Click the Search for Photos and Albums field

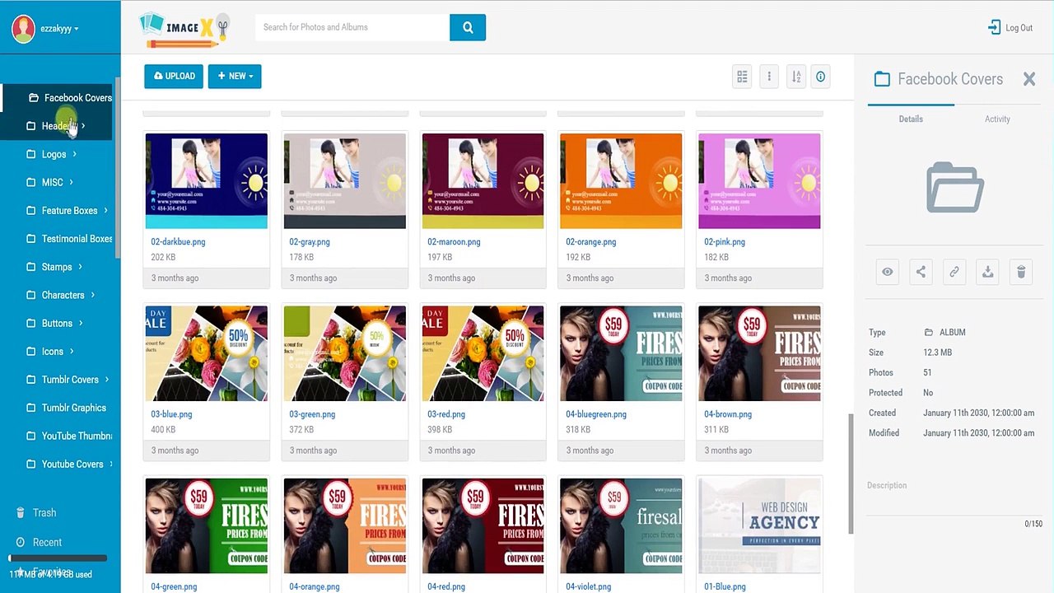tap(352, 27)
